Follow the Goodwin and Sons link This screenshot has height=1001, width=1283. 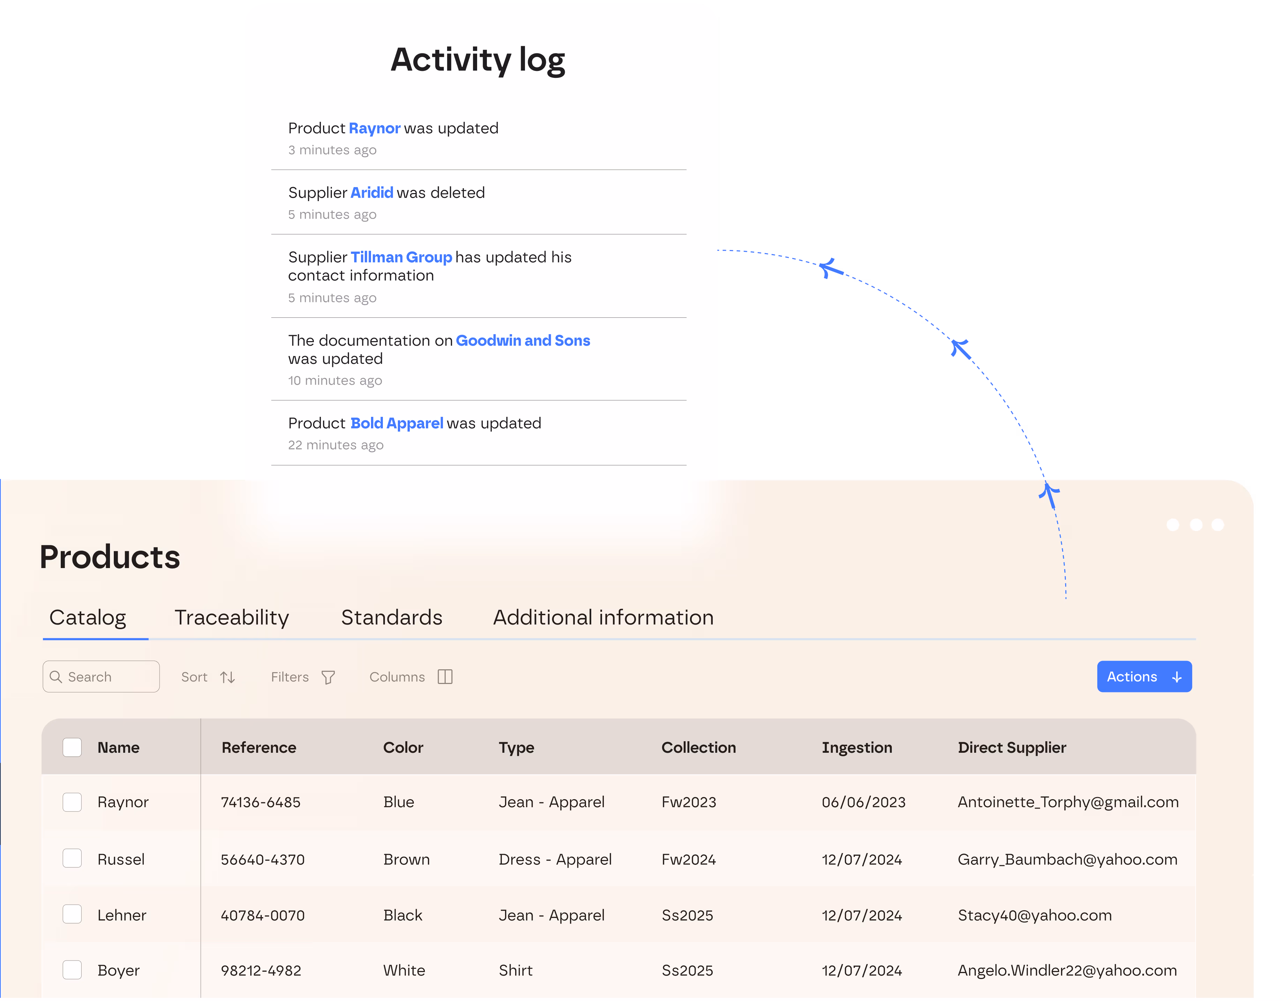[x=523, y=341]
